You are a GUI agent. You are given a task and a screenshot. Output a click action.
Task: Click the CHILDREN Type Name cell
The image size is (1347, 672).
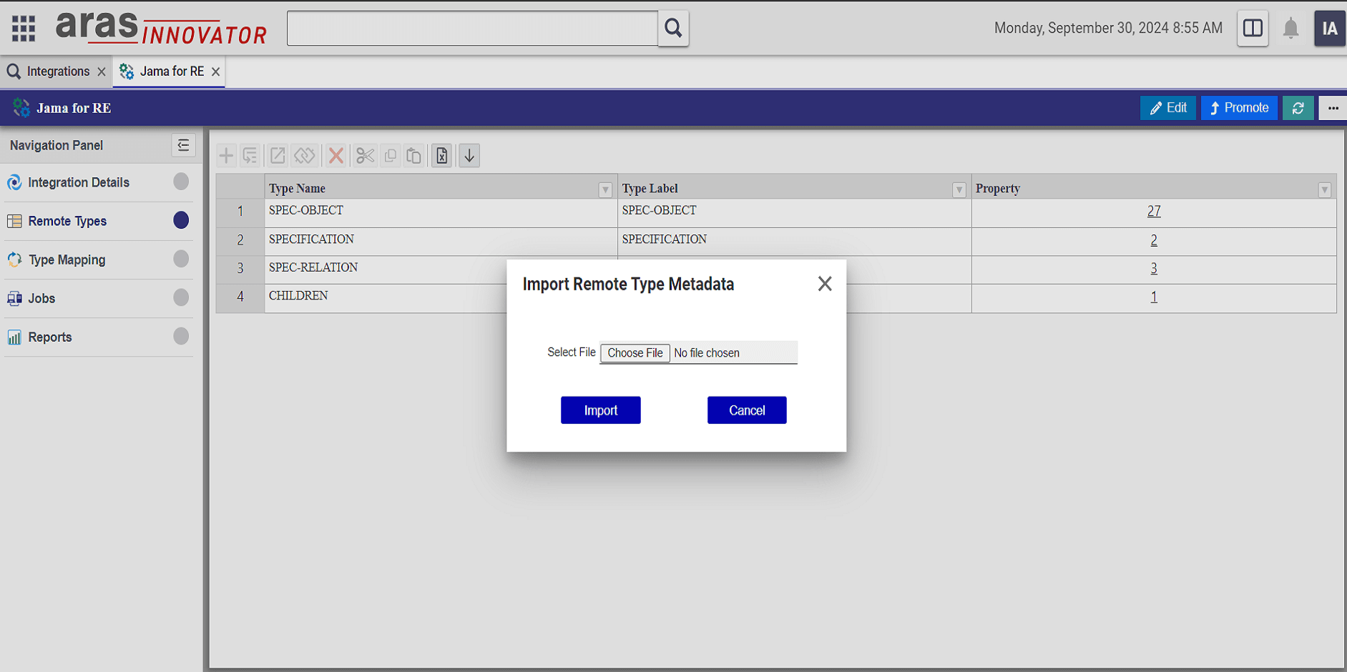click(386, 297)
